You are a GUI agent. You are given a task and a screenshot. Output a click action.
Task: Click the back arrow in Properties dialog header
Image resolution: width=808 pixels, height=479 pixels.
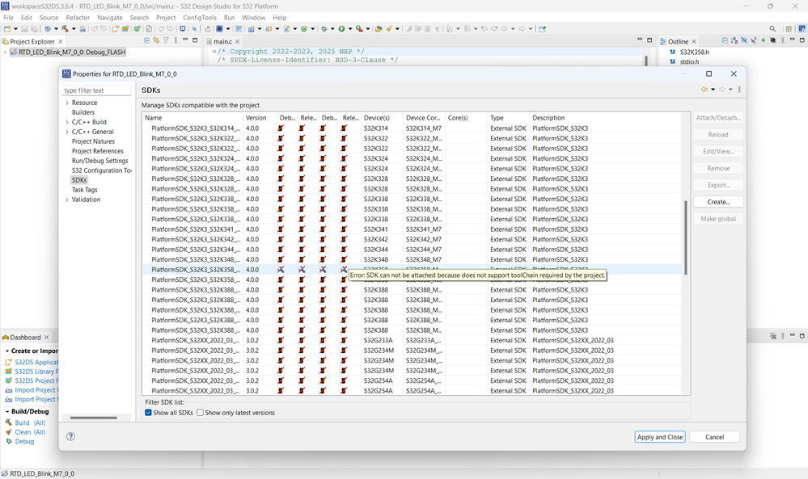(704, 90)
